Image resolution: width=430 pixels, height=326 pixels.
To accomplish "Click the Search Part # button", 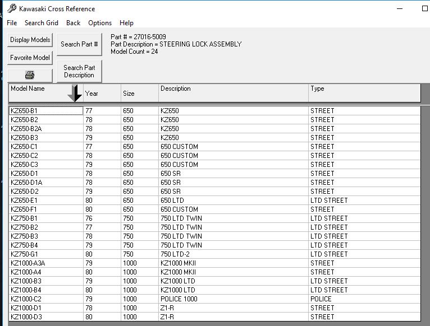I will (79, 44).
